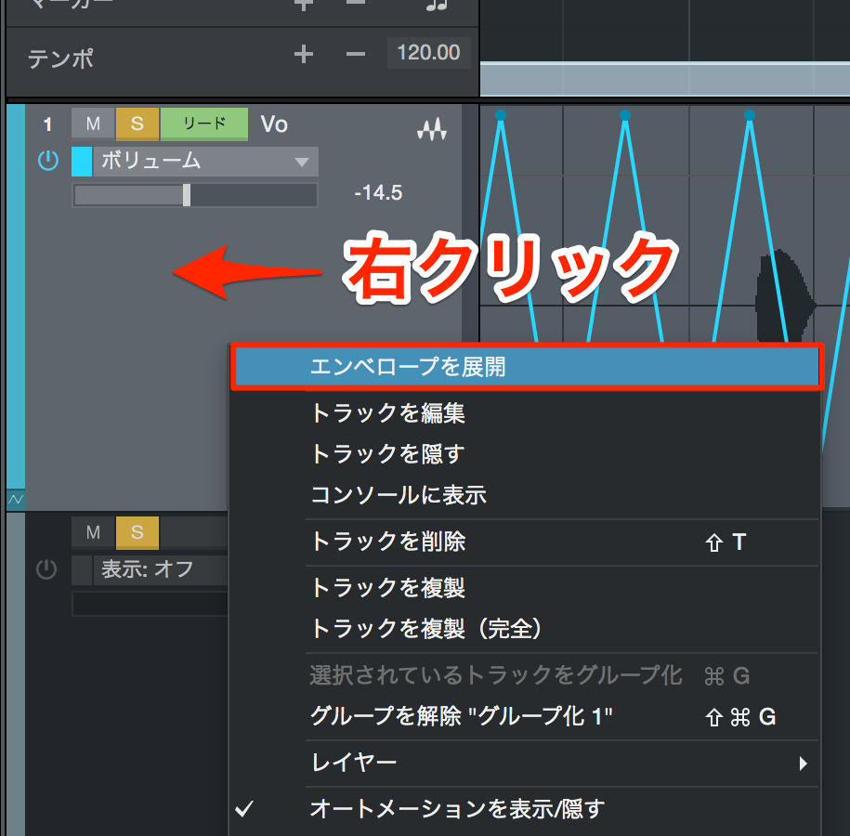The image size is (850, 836).
Task: Toggle オートメーションを表示/隠す checked item
Action: point(525,809)
